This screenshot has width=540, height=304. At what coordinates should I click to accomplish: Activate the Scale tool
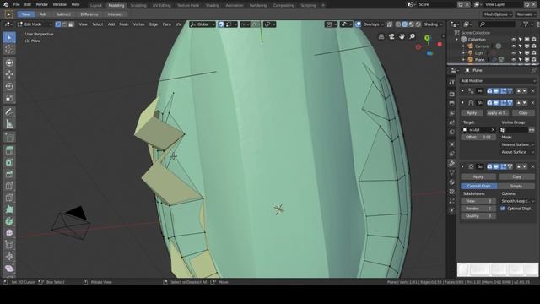9,98
